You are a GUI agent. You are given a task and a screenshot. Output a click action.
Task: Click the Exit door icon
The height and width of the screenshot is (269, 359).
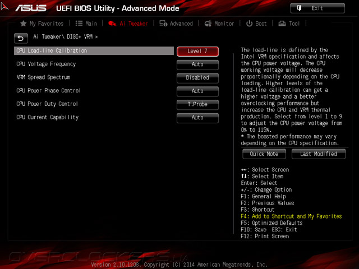coord(299,8)
